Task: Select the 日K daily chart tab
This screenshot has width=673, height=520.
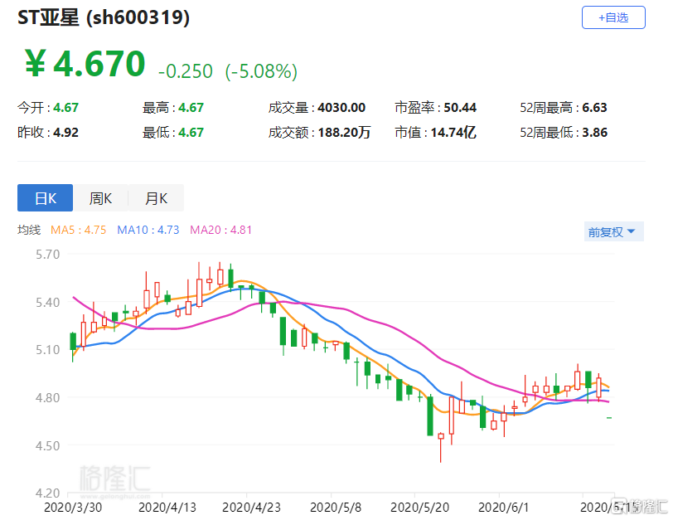Action: (45, 198)
